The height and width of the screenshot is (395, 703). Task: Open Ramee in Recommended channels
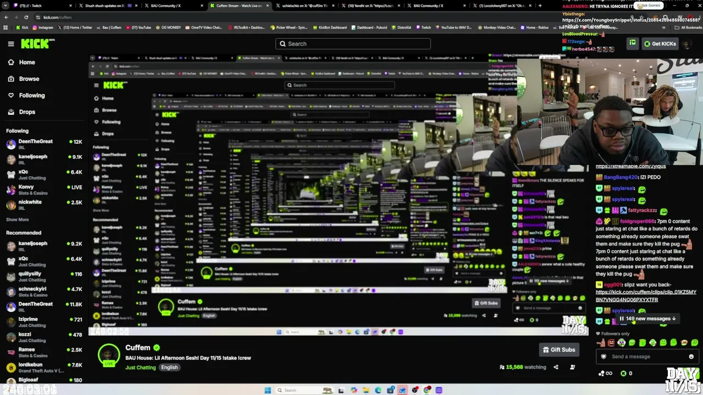click(44, 352)
